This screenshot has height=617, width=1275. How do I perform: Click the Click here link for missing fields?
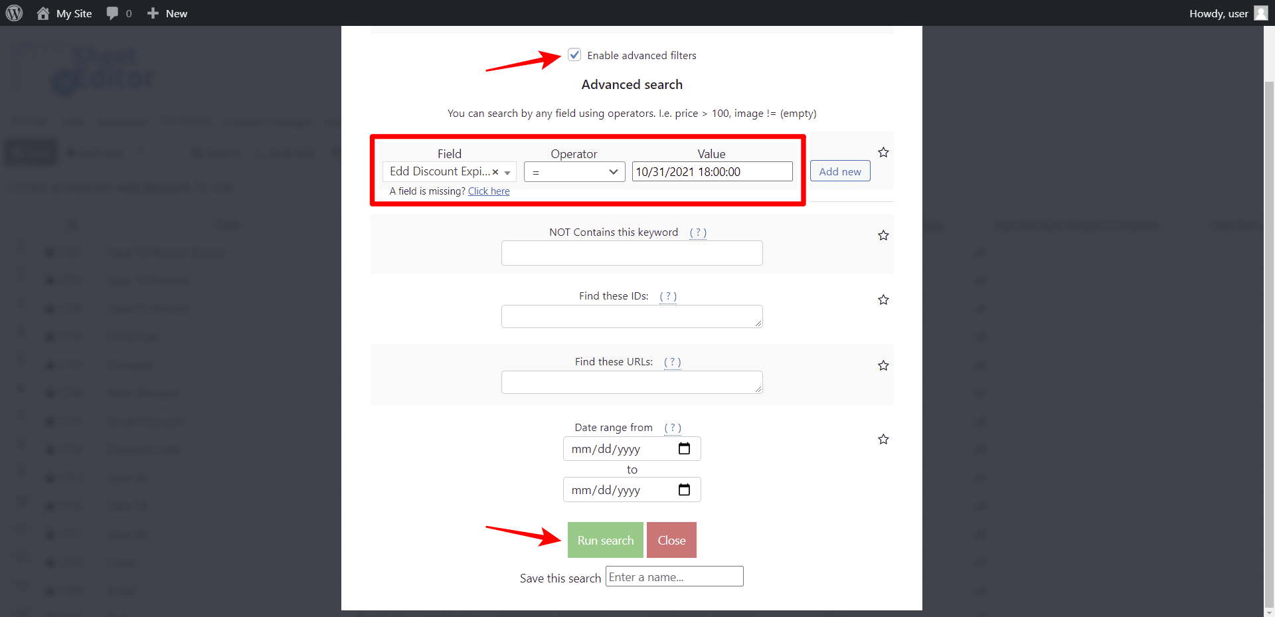(x=488, y=191)
